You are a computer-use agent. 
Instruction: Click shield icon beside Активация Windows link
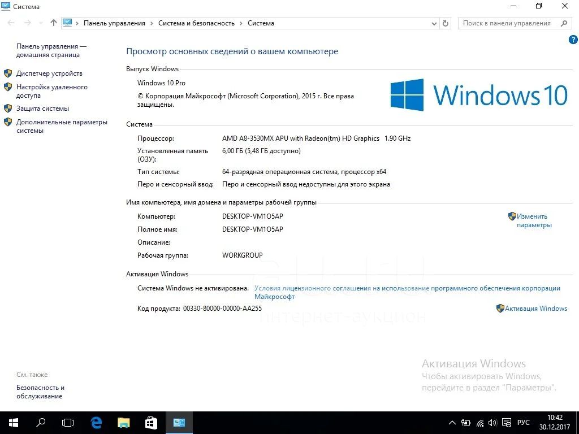tap(500, 308)
